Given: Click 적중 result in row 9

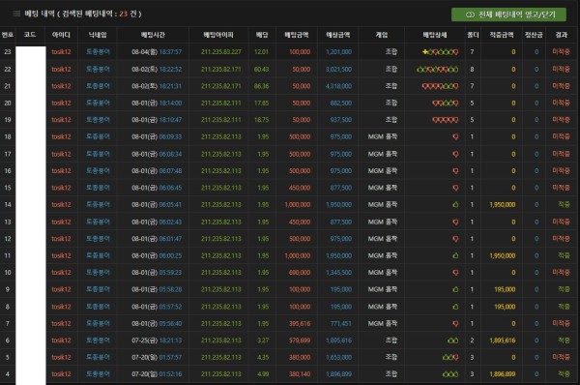Looking at the screenshot, I should pyautogui.click(x=565, y=289).
